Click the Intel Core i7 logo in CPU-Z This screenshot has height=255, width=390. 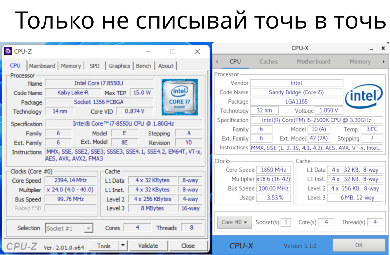(179, 97)
